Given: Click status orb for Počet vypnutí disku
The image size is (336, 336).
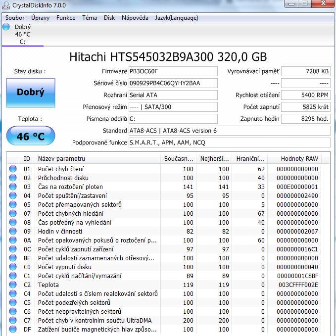Looking at the screenshot, I should pyautogui.click(x=13, y=267).
